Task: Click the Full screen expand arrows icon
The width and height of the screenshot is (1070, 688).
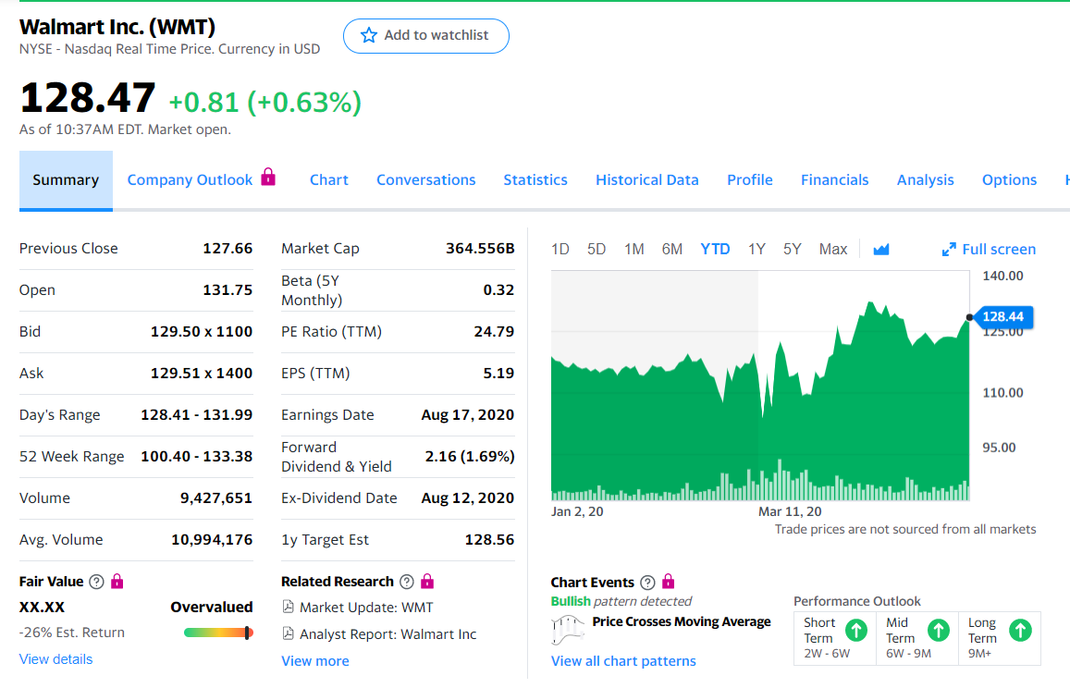Action: pos(948,250)
